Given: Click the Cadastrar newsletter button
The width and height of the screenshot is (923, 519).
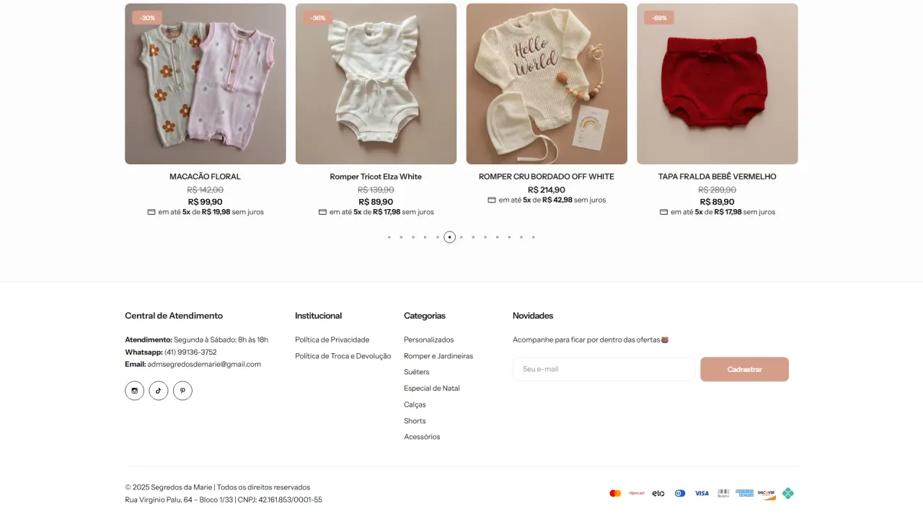Looking at the screenshot, I should (x=744, y=369).
